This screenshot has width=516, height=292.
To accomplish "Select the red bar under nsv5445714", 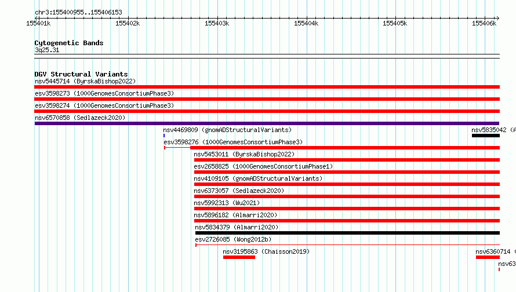I will [267, 87].
